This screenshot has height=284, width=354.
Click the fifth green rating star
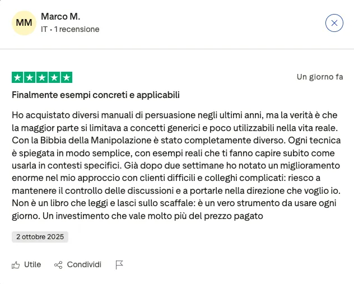(67, 77)
